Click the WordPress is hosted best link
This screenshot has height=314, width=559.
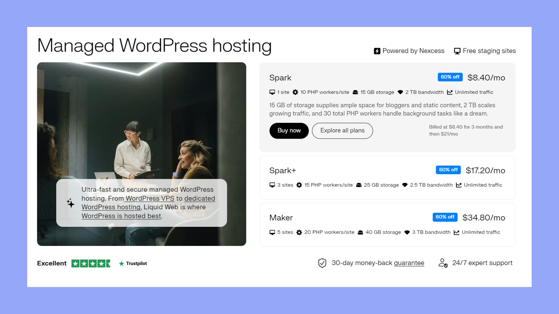[121, 216]
